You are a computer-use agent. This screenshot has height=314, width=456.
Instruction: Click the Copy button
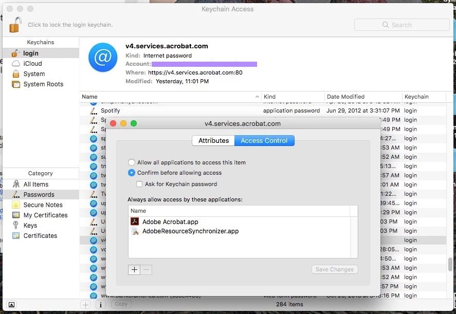[121, 304]
